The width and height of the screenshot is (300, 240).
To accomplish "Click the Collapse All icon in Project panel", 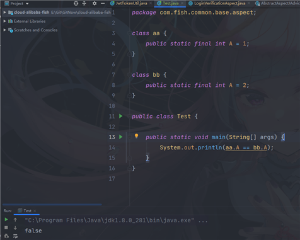I will (x=84, y=3).
